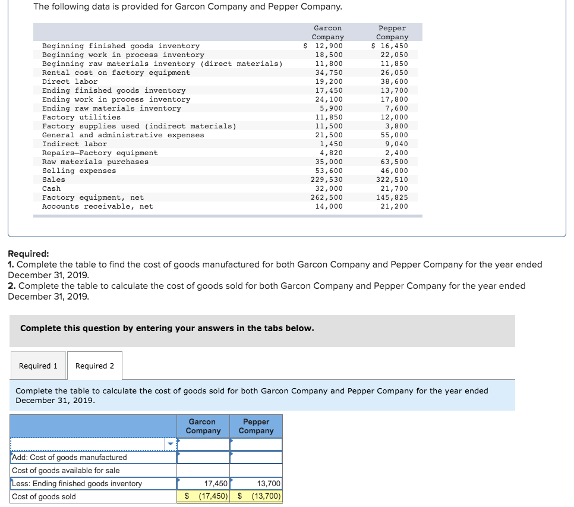
Task: Click 'Beginning work in process inventory' row label
Action: tap(123, 55)
